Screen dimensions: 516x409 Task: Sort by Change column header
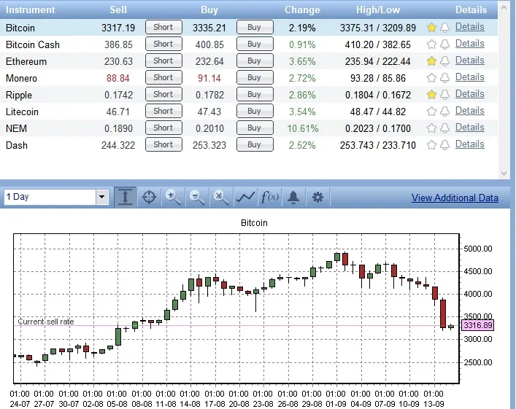(302, 10)
